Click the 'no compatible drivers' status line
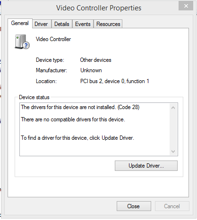This screenshot has width=197, height=220. pyautogui.click(x=73, y=119)
